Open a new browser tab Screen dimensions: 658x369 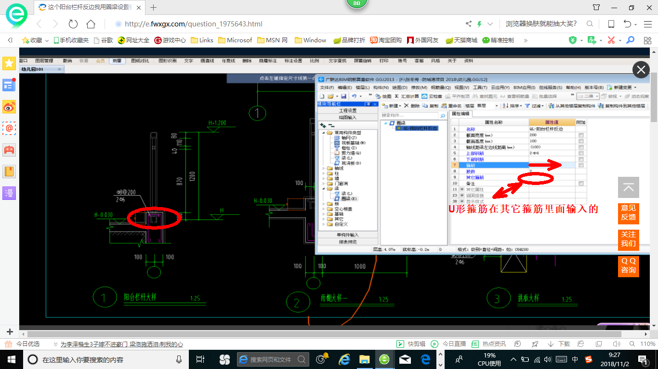pyautogui.click(x=154, y=7)
